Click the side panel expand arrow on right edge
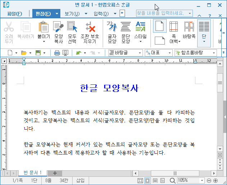The width and height of the screenshot is (227, 185). click(225, 117)
